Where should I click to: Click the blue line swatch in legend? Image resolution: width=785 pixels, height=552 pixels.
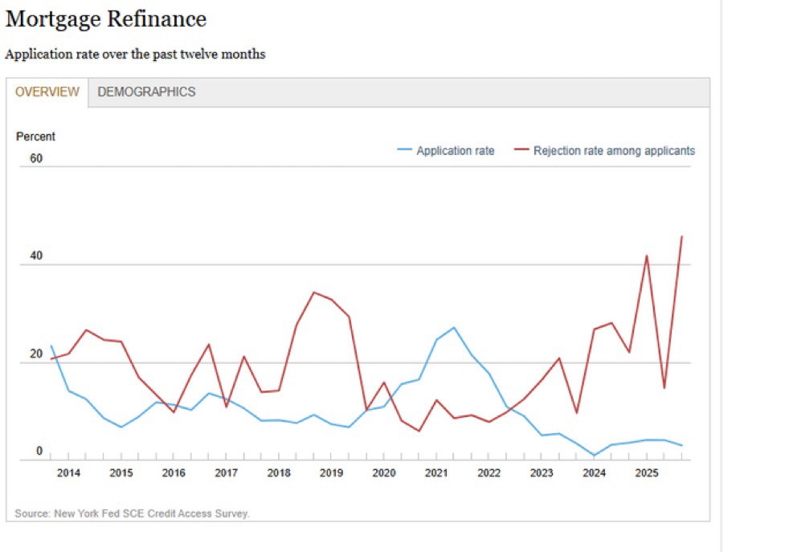tap(405, 150)
